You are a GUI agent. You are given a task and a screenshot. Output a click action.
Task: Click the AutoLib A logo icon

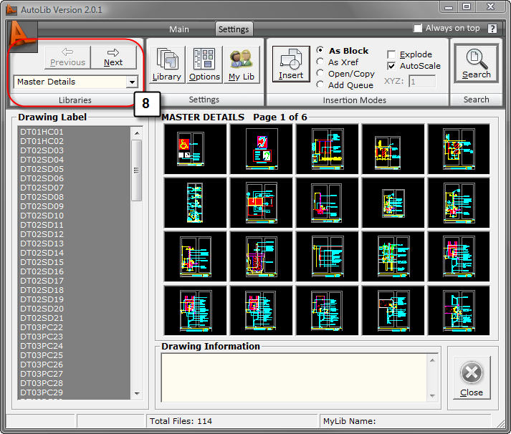[x=22, y=36]
